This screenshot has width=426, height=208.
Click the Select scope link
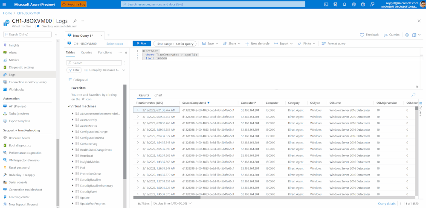[x=115, y=44]
